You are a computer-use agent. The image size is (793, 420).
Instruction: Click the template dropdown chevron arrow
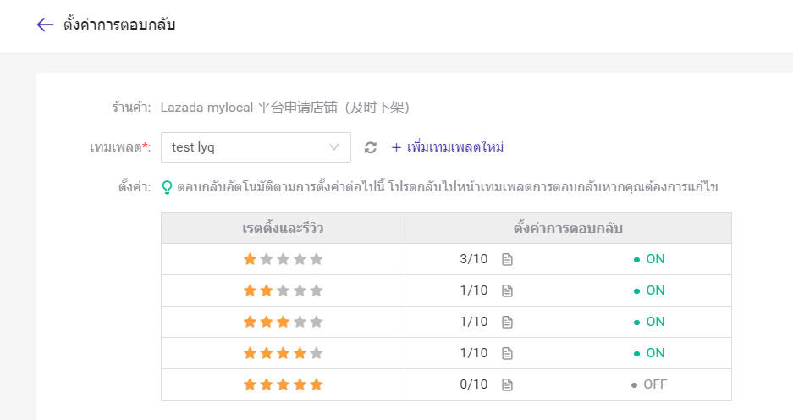click(x=334, y=147)
